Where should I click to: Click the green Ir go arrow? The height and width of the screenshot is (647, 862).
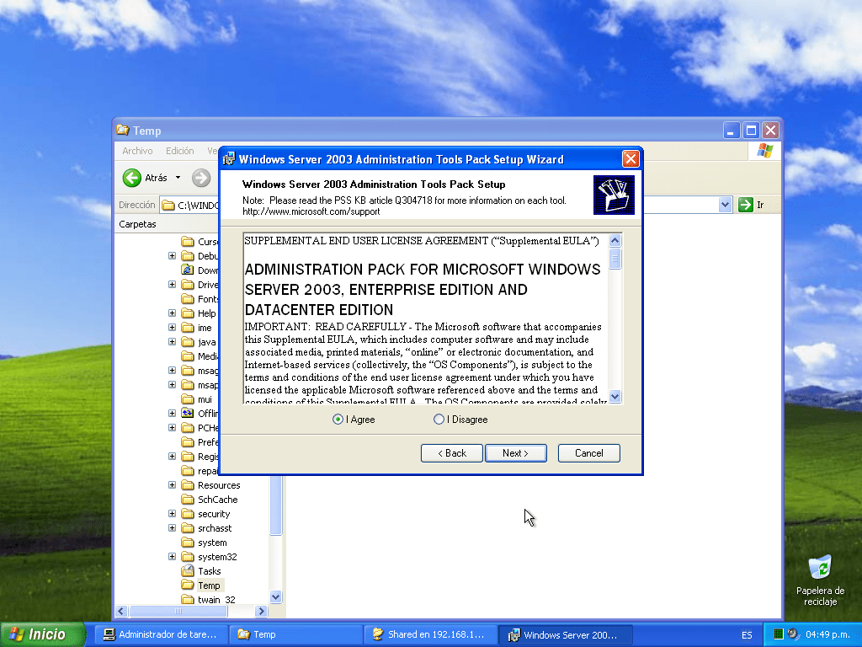click(745, 205)
